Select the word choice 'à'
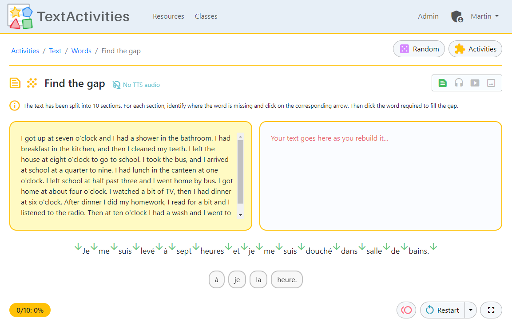 [x=217, y=279]
